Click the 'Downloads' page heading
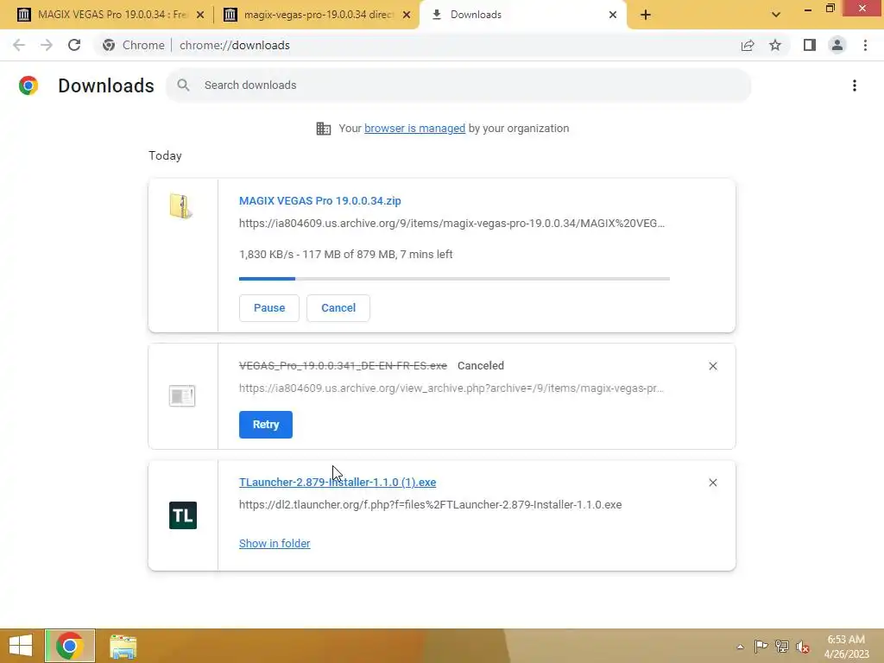The image size is (884, 663). pos(106,85)
